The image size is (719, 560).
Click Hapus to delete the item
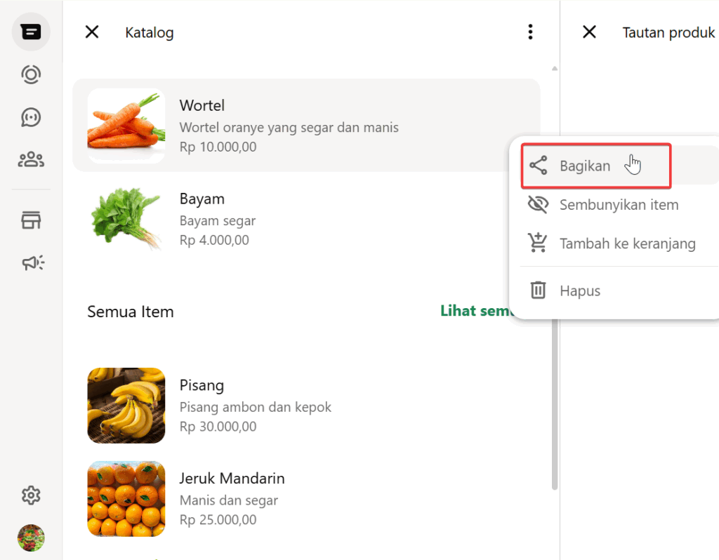(x=579, y=291)
